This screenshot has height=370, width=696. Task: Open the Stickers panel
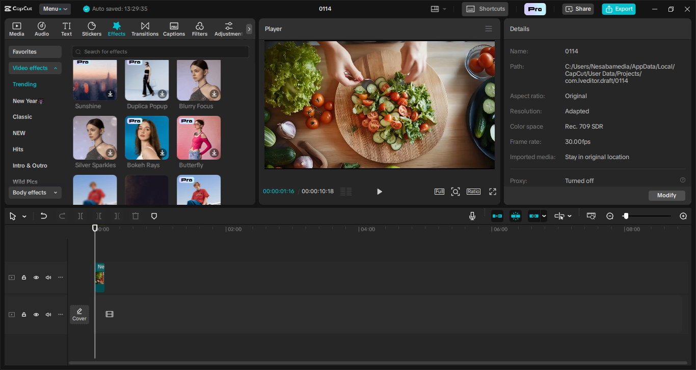(92, 29)
